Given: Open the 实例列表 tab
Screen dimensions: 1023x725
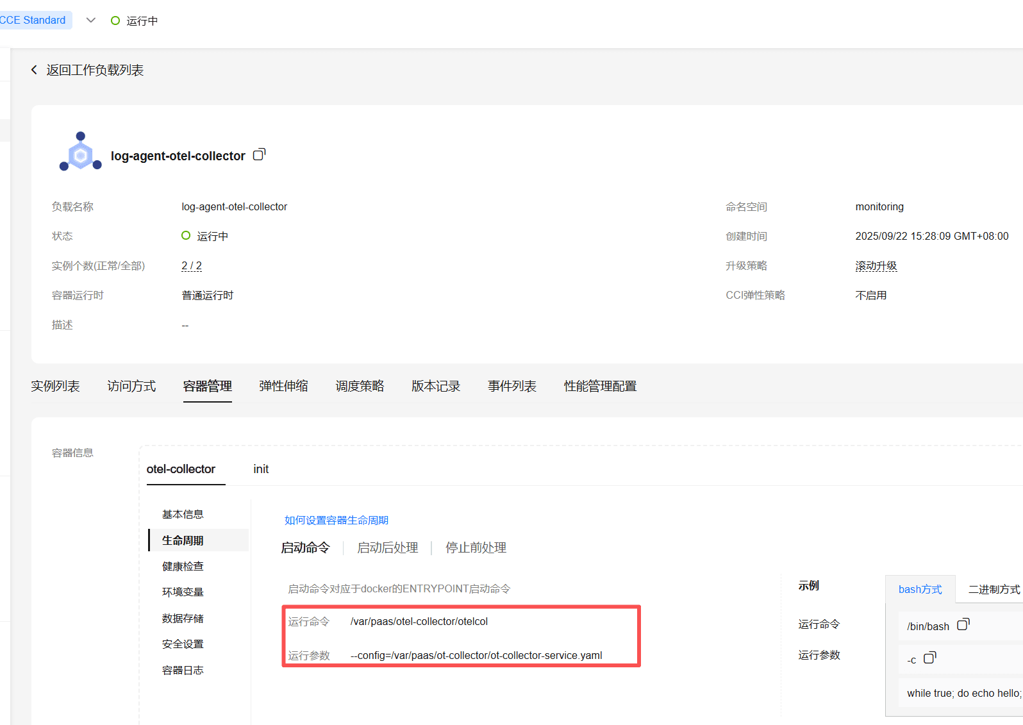Looking at the screenshot, I should point(56,386).
